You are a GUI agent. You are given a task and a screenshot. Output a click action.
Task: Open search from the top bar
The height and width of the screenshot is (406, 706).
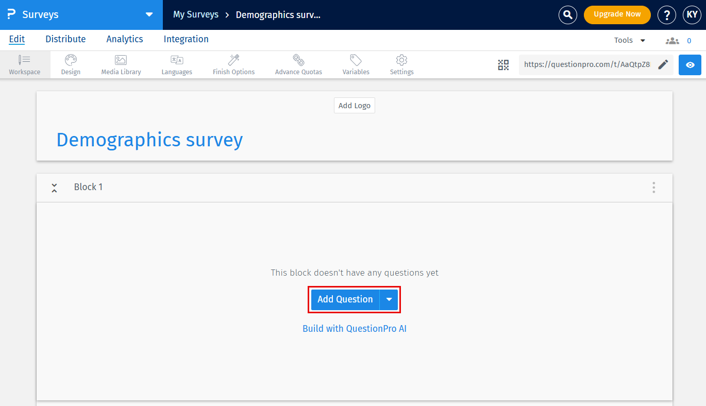(x=567, y=15)
